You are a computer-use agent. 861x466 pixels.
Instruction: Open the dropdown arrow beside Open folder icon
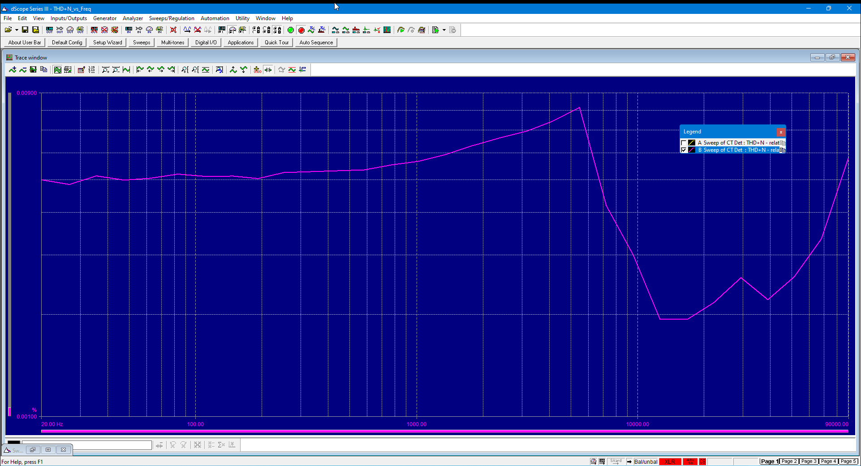click(x=17, y=30)
